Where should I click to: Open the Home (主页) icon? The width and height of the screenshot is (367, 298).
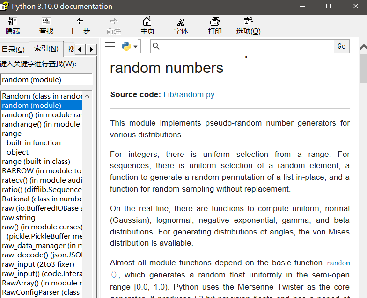point(147,21)
